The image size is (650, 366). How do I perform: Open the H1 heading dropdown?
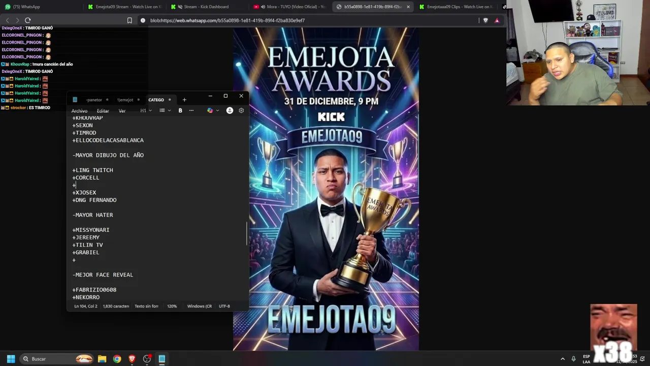(146, 110)
